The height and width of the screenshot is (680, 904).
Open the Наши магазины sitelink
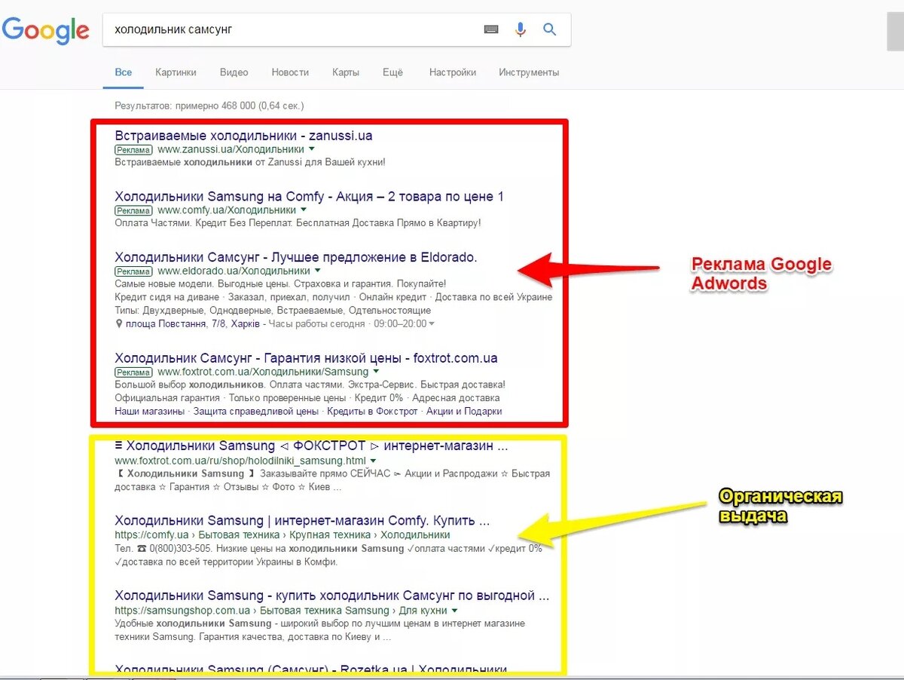click(x=150, y=411)
